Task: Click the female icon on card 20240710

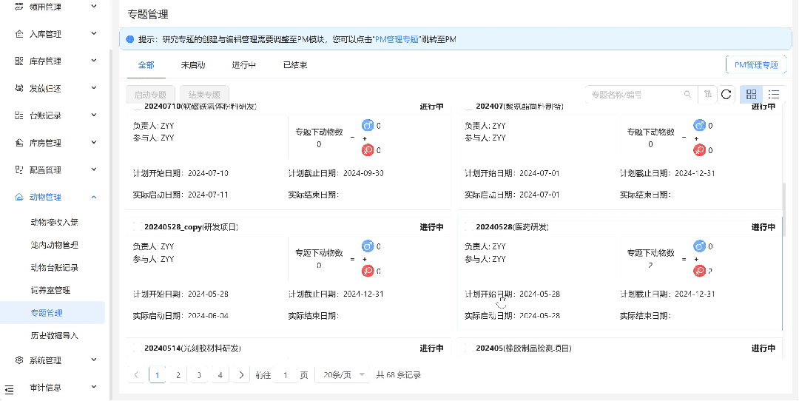Action: (x=368, y=149)
